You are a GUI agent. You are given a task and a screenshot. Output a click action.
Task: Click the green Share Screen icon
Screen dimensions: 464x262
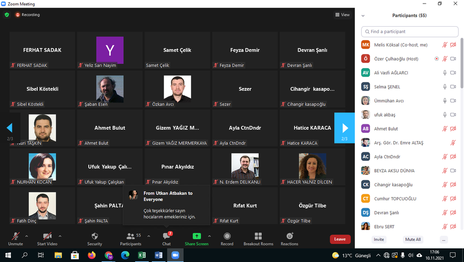pos(197,236)
